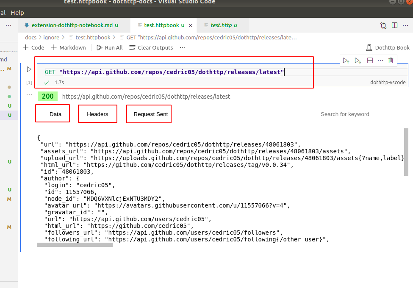Image resolution: width=413 pixels, height=288 pixels.
Task: Add a new Markdown cell
Action: 68,47
